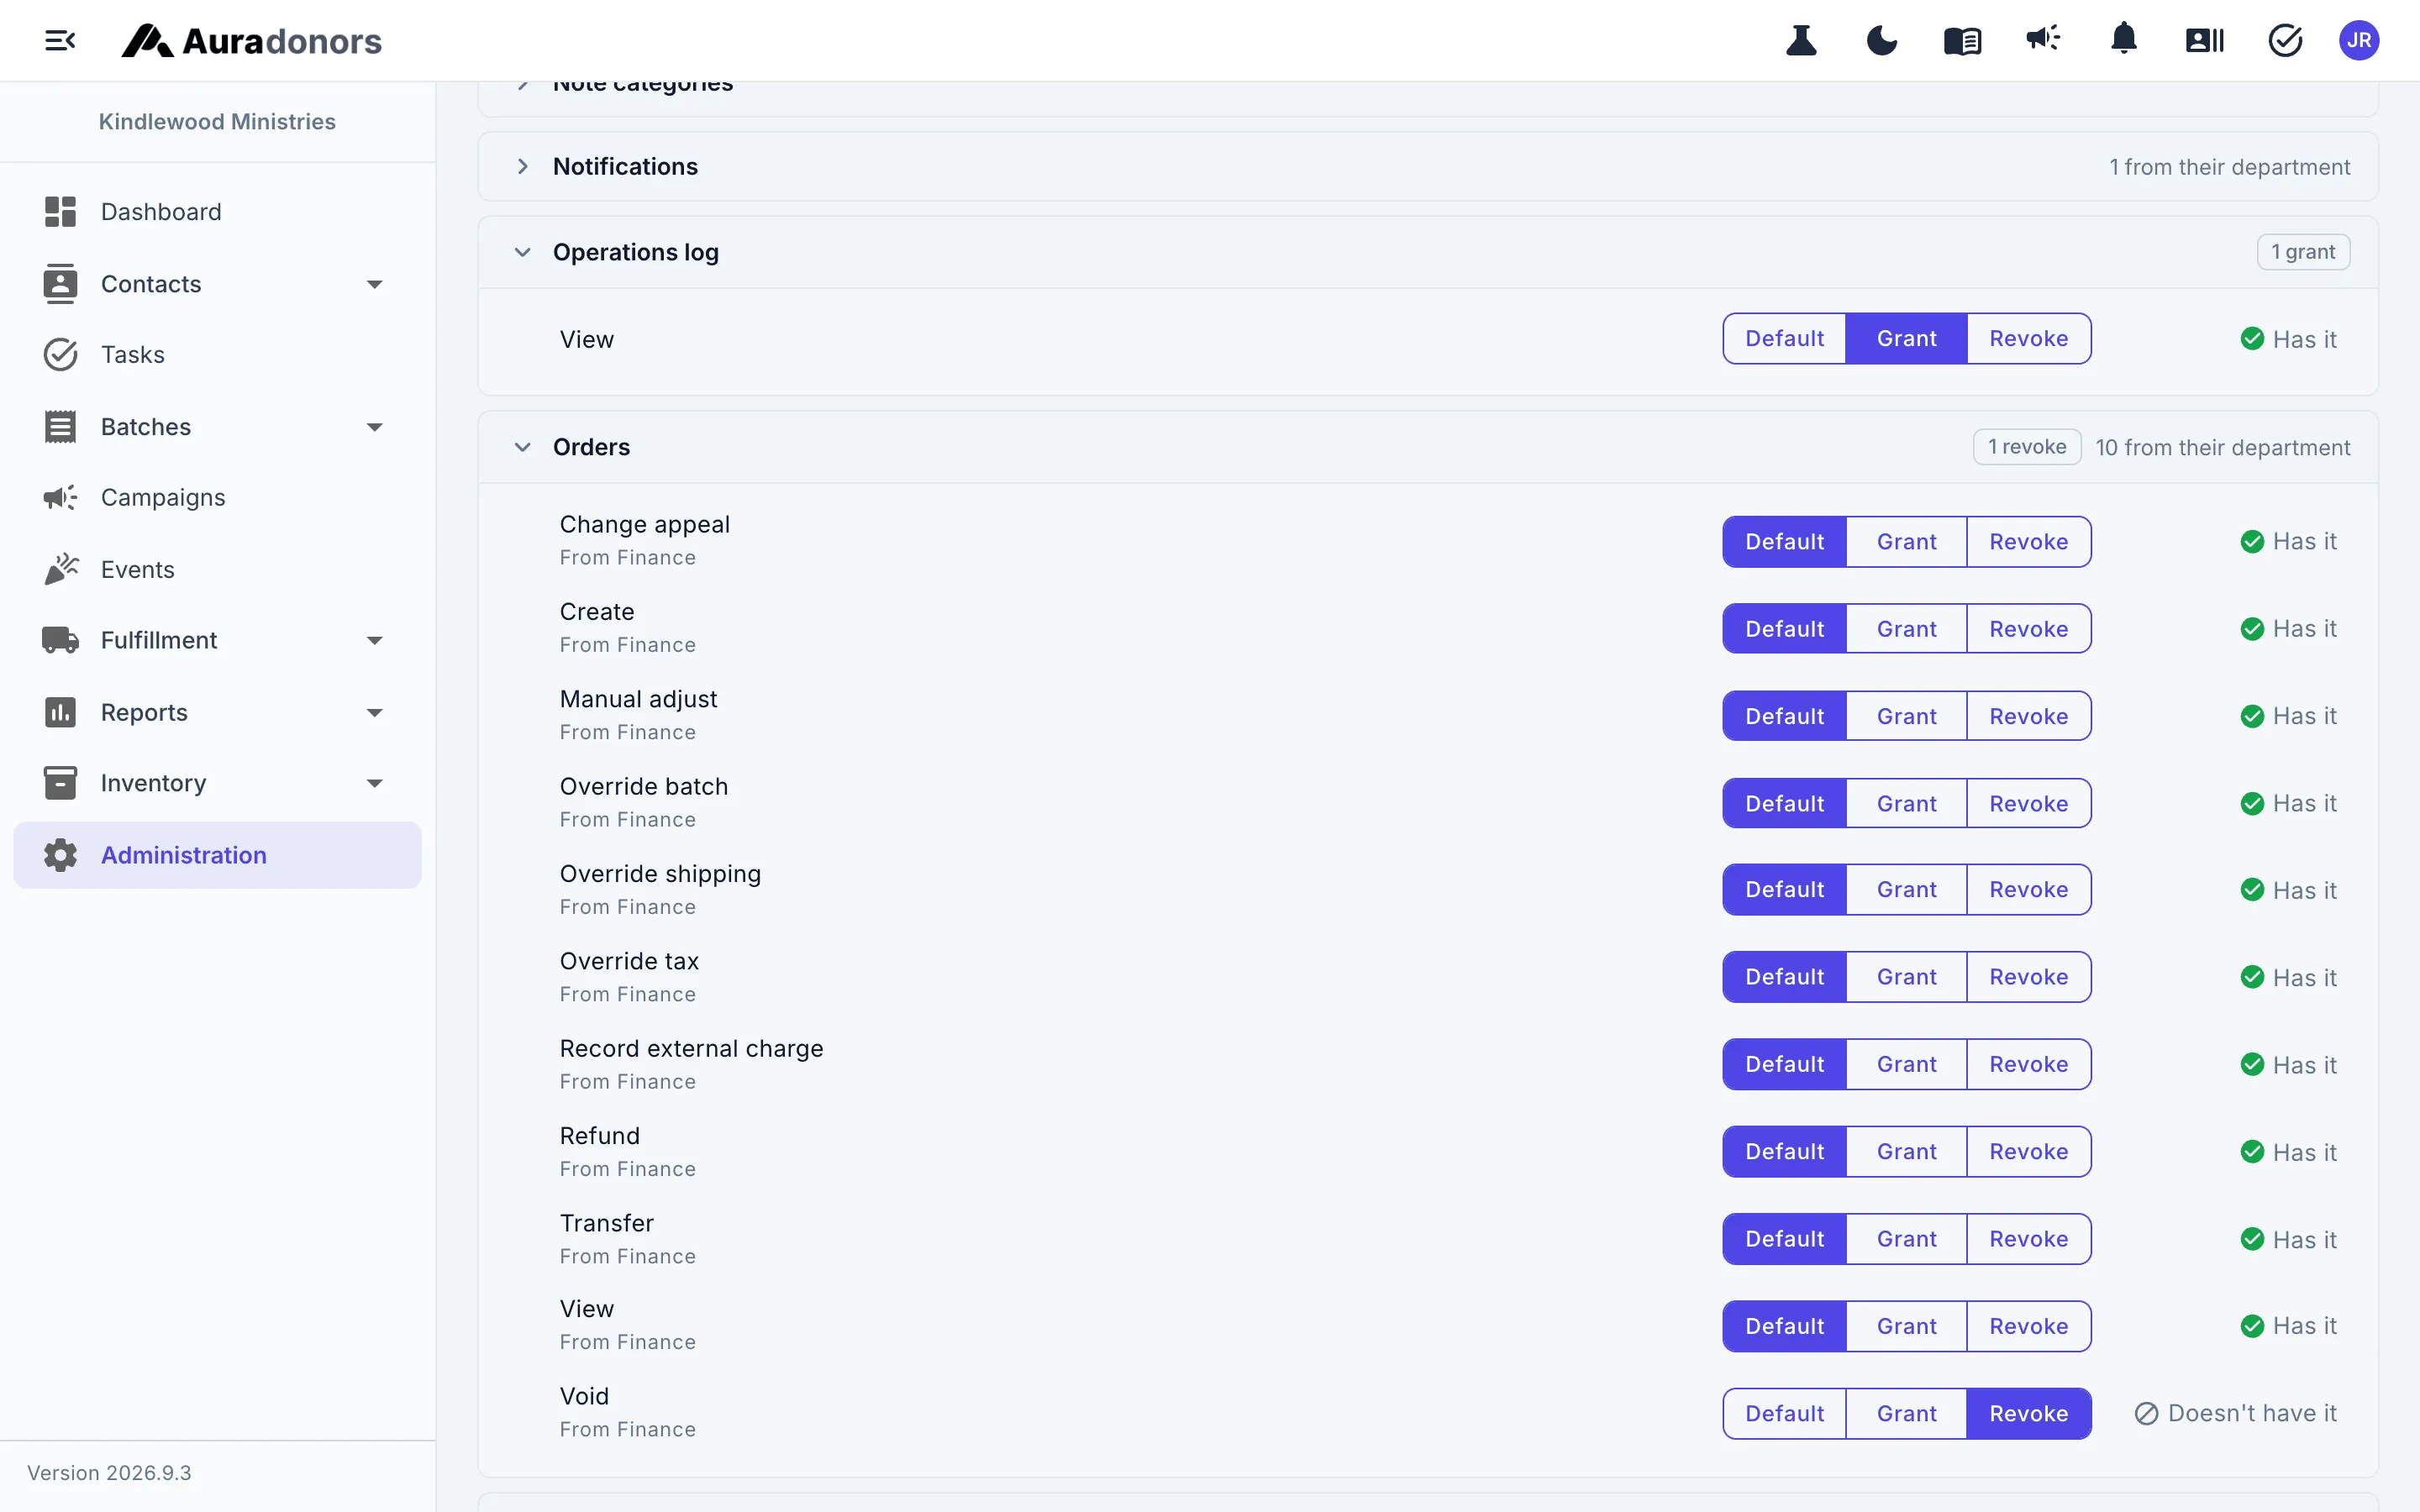Set Create permission to Revoke

[2028, 629]
